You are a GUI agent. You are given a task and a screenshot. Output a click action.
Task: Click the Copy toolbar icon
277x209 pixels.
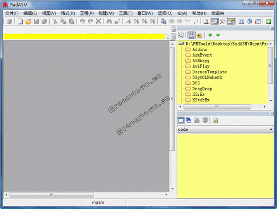63,22
